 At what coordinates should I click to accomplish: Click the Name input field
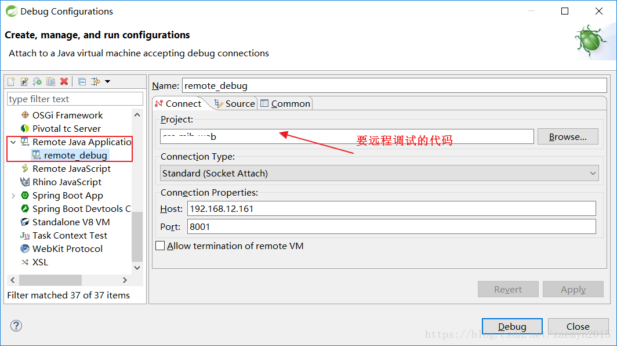[x=394, y=85]
